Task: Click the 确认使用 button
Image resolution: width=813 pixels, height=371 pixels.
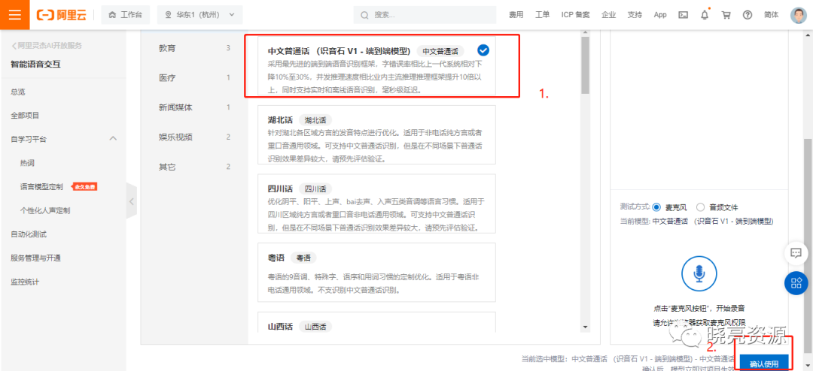Action: click(x=764, y=363)
